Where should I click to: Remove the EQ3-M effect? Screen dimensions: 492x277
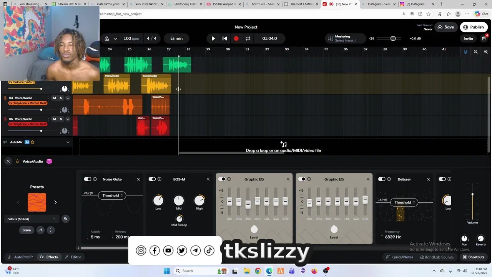[208, 179]
